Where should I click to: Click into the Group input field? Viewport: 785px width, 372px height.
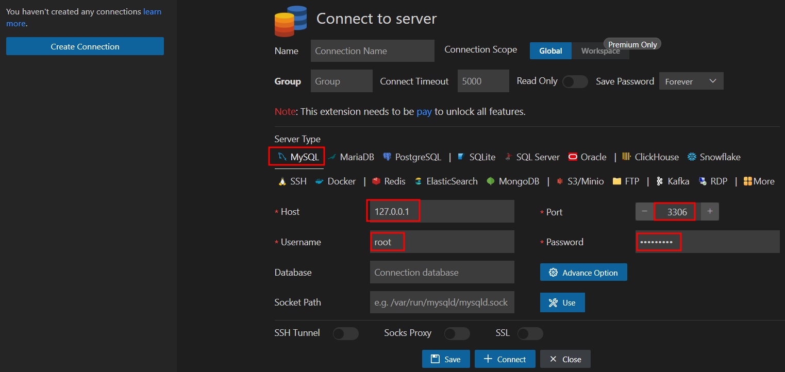(342, 81)
